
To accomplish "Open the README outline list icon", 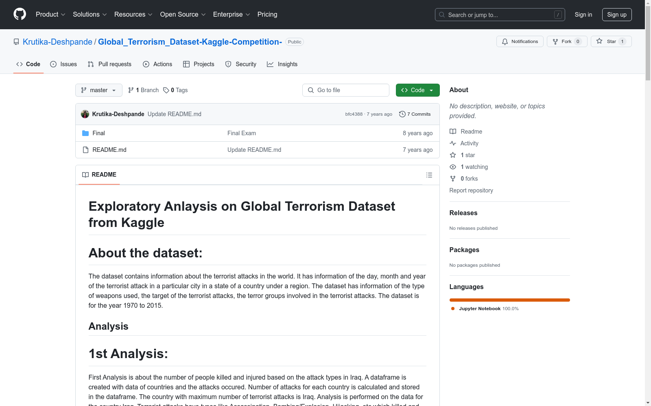I will click(x=429, y=175).
